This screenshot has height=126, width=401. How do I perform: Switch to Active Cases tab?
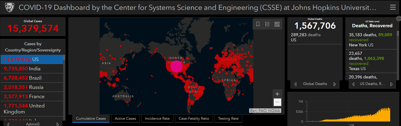(125, 119)
